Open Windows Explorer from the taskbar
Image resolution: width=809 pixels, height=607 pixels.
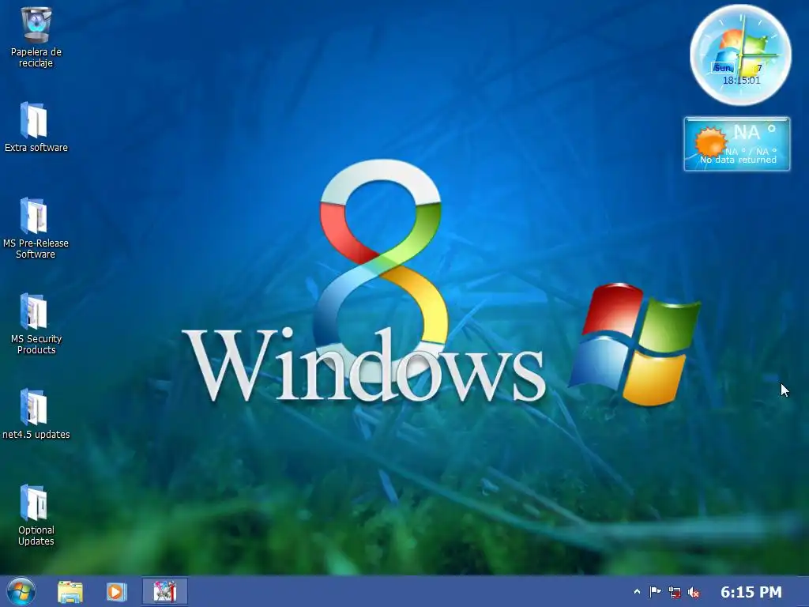coord(70,592)
